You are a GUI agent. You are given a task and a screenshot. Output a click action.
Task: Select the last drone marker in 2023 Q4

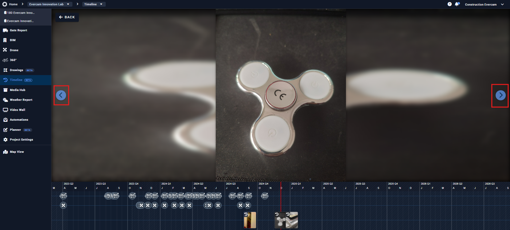click(x=155, y=205)
